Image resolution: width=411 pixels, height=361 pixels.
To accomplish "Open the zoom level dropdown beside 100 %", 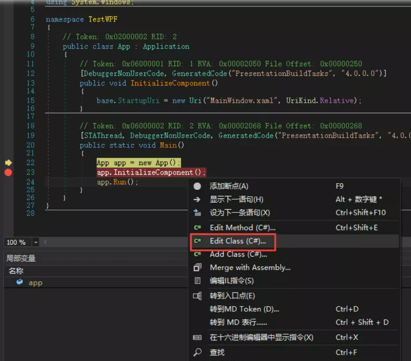I will (35, 242).
